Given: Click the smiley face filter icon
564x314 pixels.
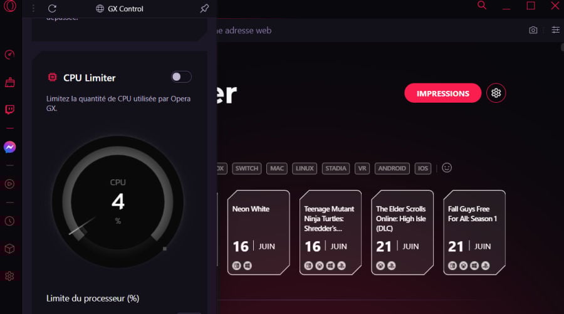Looking at the screenshot, I should click(x=447, y=168).
